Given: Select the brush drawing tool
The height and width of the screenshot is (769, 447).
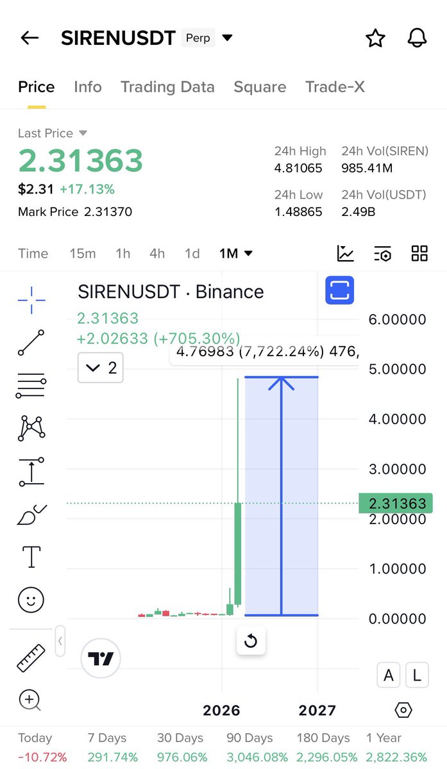Looking at the screenshot, I should coord(31,515).
